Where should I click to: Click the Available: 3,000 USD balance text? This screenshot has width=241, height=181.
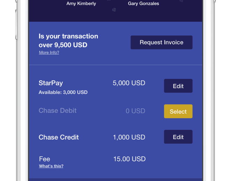[63, 92]
